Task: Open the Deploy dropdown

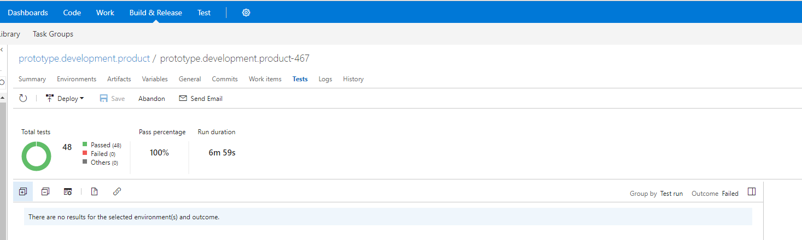Action: tap(65, 99)
